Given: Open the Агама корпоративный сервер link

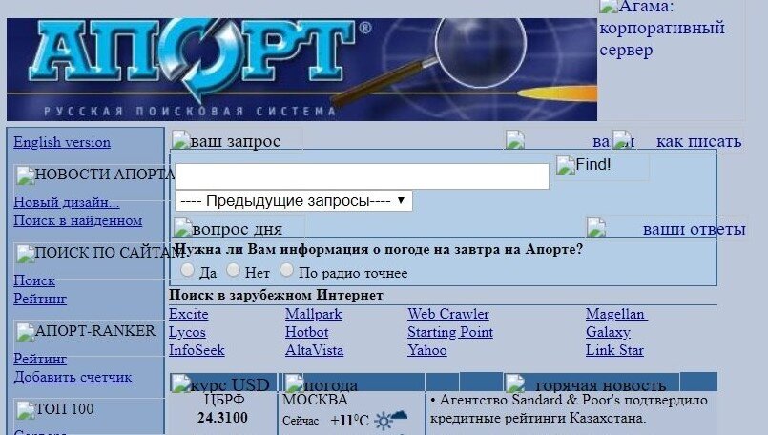Looking at the screenshot, I should pos(662,29).
